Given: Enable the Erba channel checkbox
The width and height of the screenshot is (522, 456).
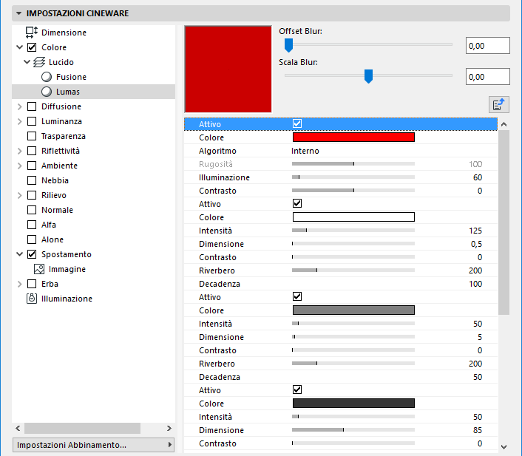Looking at the screenshot, I should click(32, 284).
